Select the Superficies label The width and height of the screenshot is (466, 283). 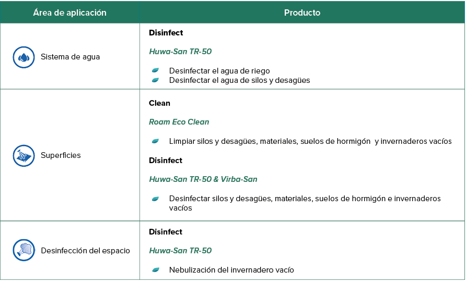pyautogui.click(x=61, y=155)
